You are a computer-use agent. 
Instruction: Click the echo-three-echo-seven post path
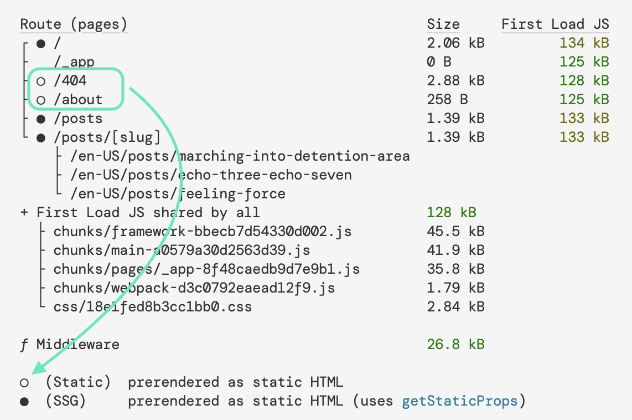211,175
